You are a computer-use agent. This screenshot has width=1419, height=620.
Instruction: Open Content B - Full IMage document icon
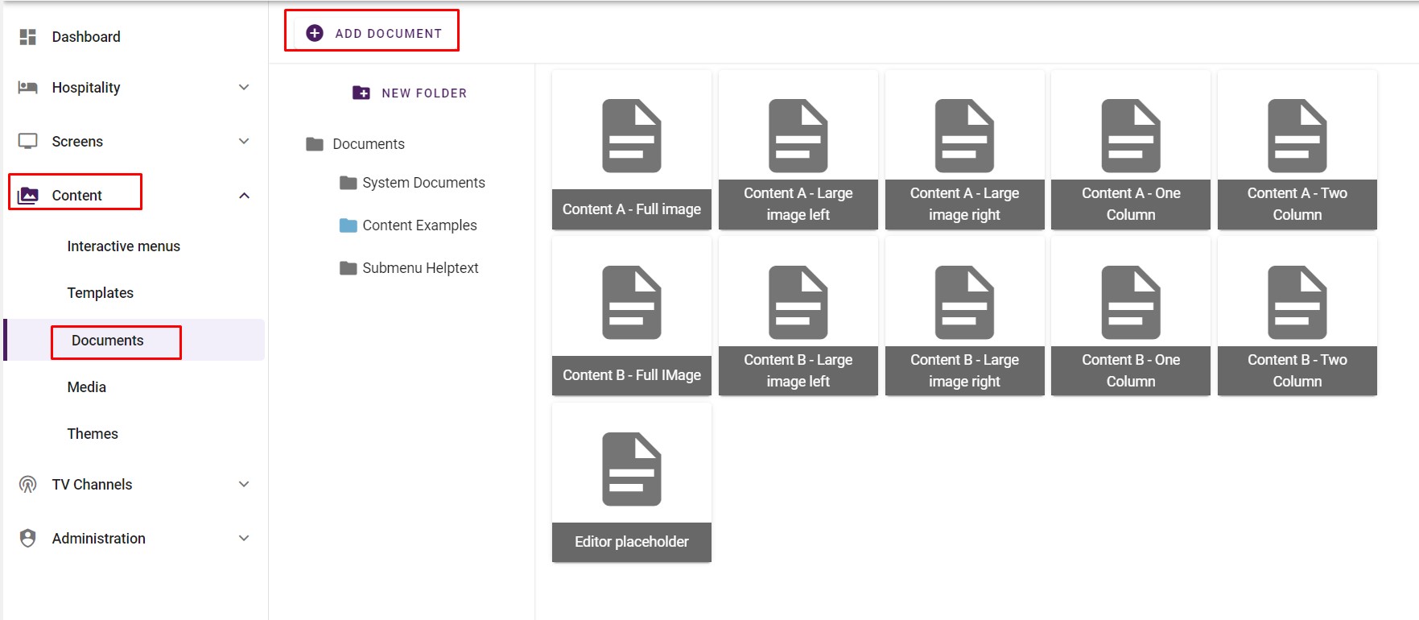(632, 303)
